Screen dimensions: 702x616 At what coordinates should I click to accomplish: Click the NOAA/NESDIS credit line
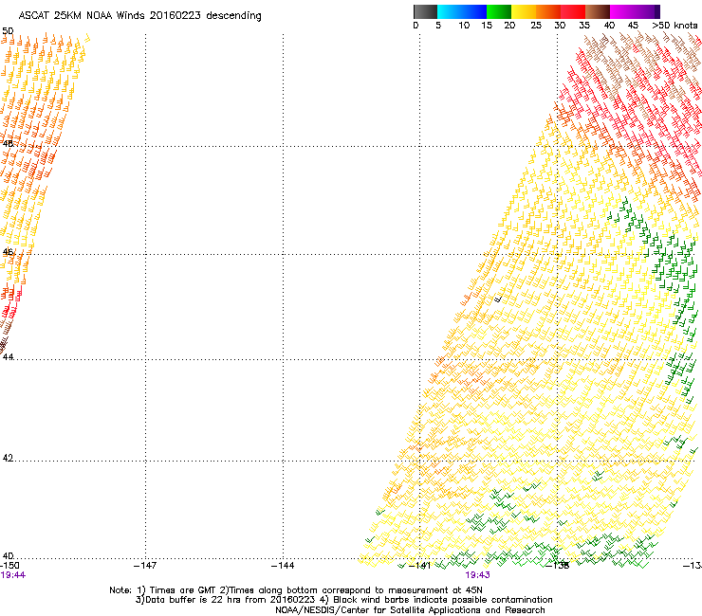coord(410,610)
